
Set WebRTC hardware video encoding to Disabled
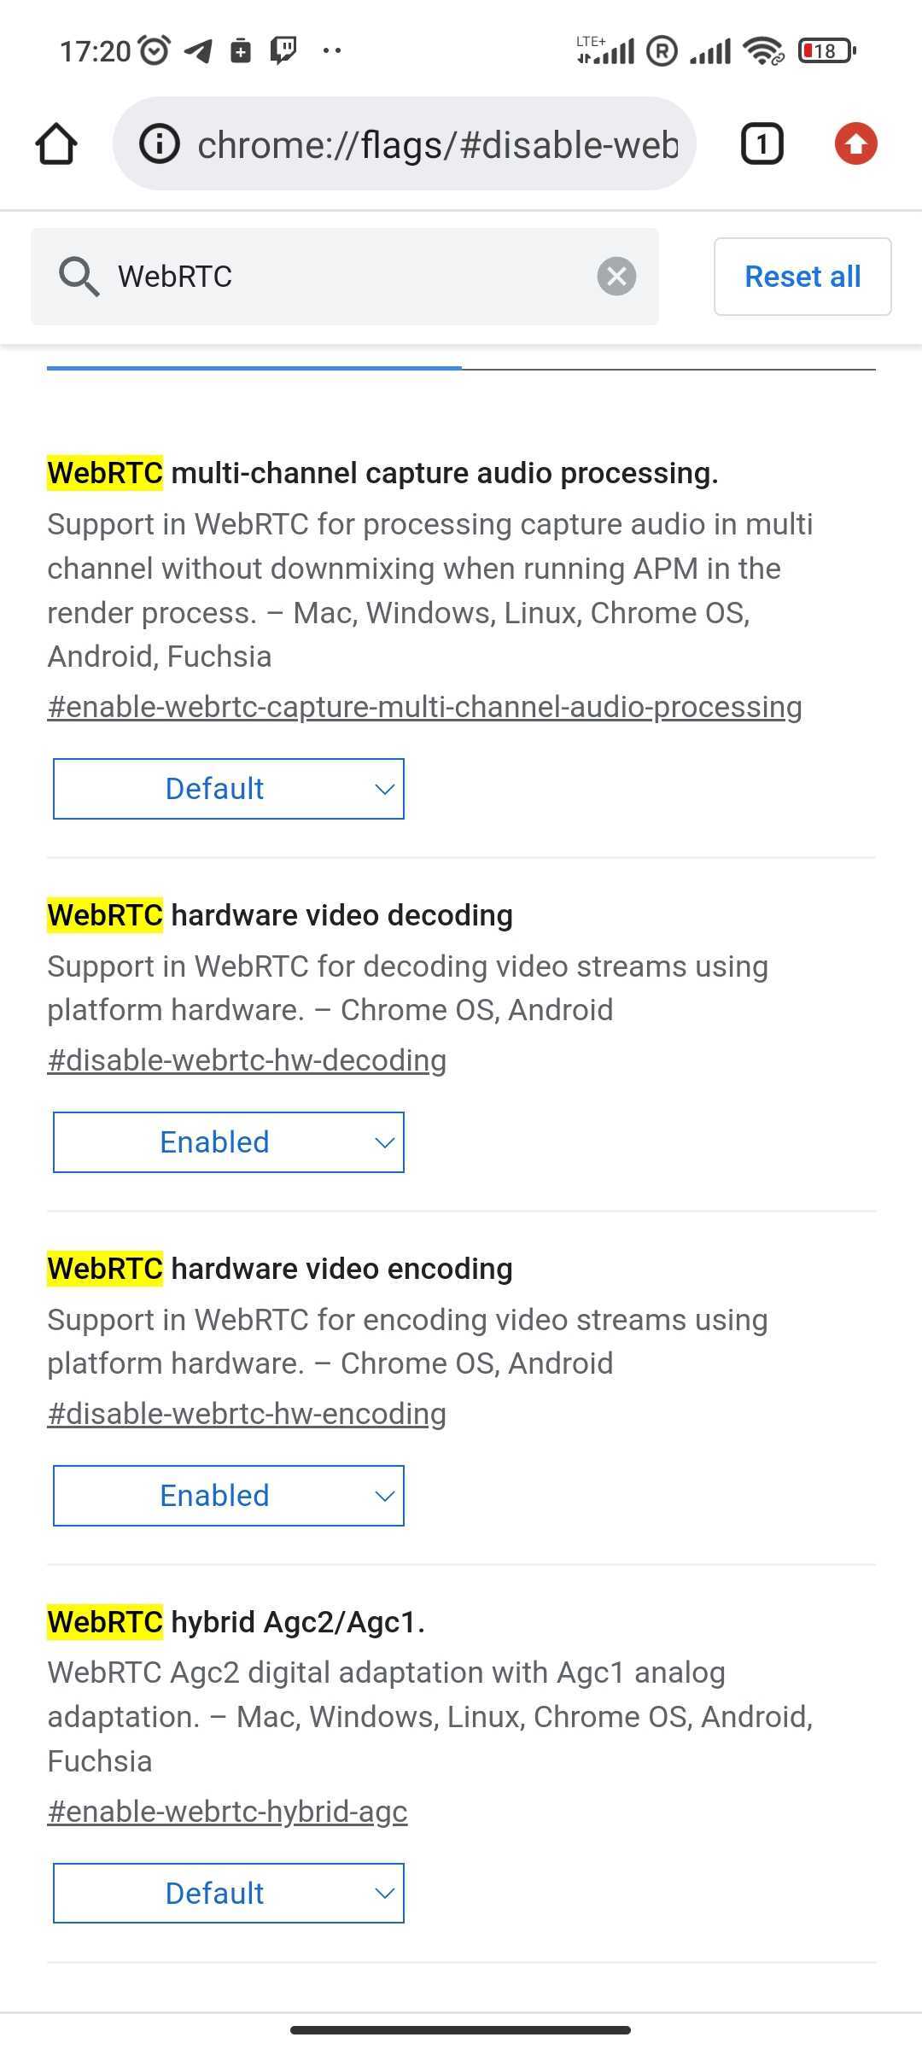click(x=228, y=1495)
